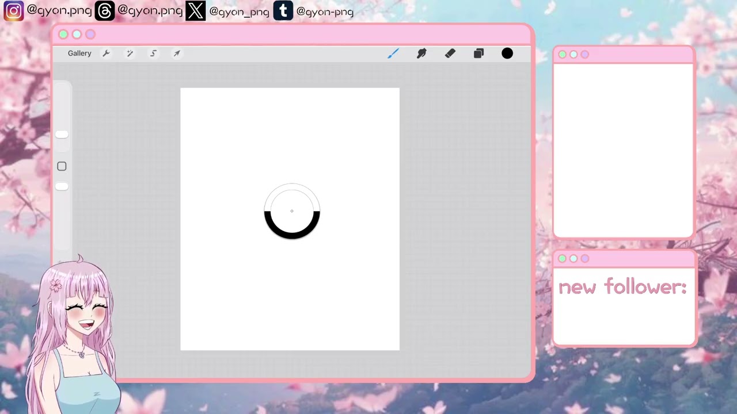737x414 pixels.
Task: Click the 'new follower:' text
Action: 622,287
